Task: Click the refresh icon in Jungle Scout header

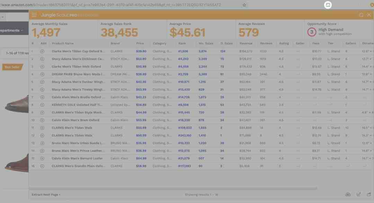Action: pos(361,15)
